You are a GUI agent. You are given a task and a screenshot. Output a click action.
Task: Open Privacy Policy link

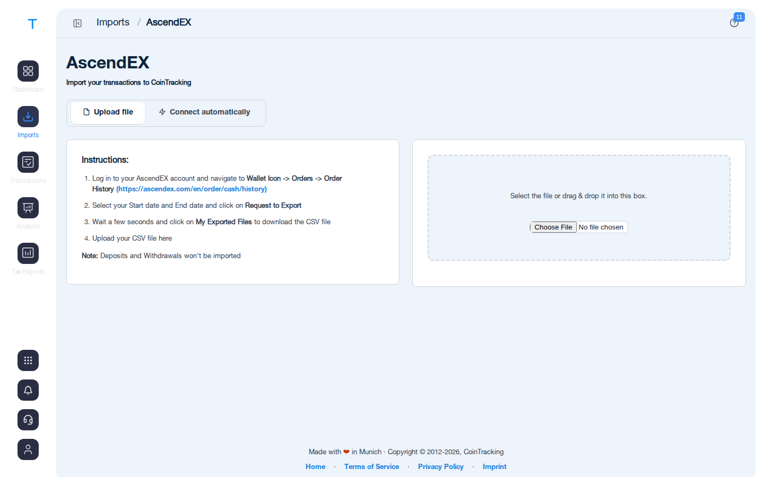(441, 467)
